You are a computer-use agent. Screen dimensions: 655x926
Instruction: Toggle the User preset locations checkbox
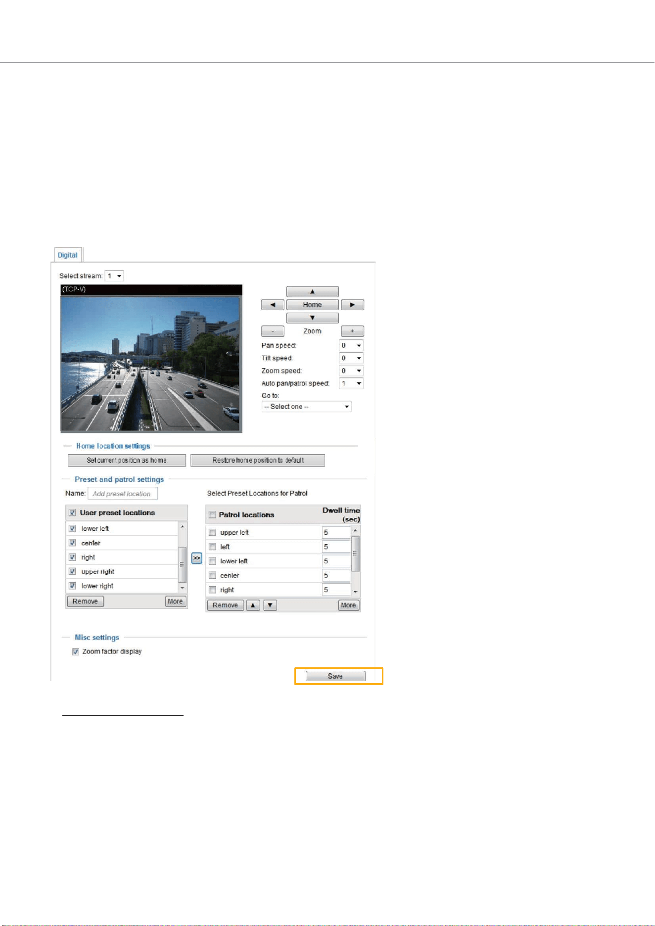72,512
